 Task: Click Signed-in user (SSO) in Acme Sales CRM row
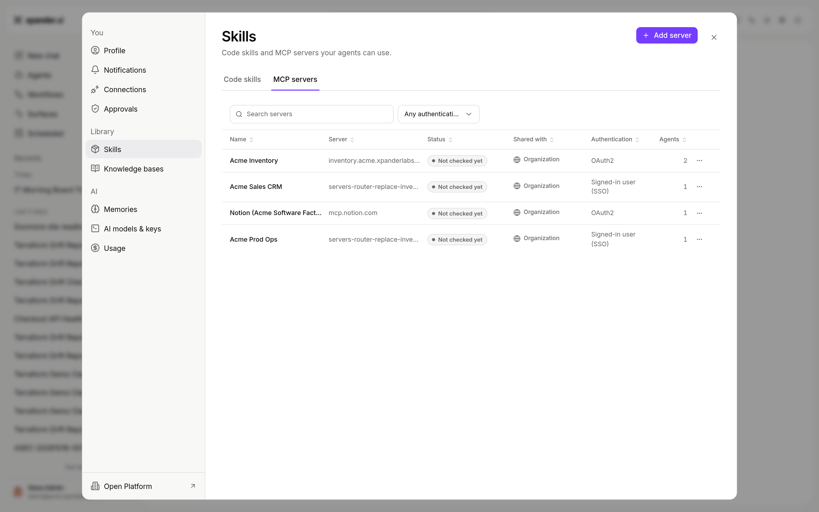coord(613,187)
